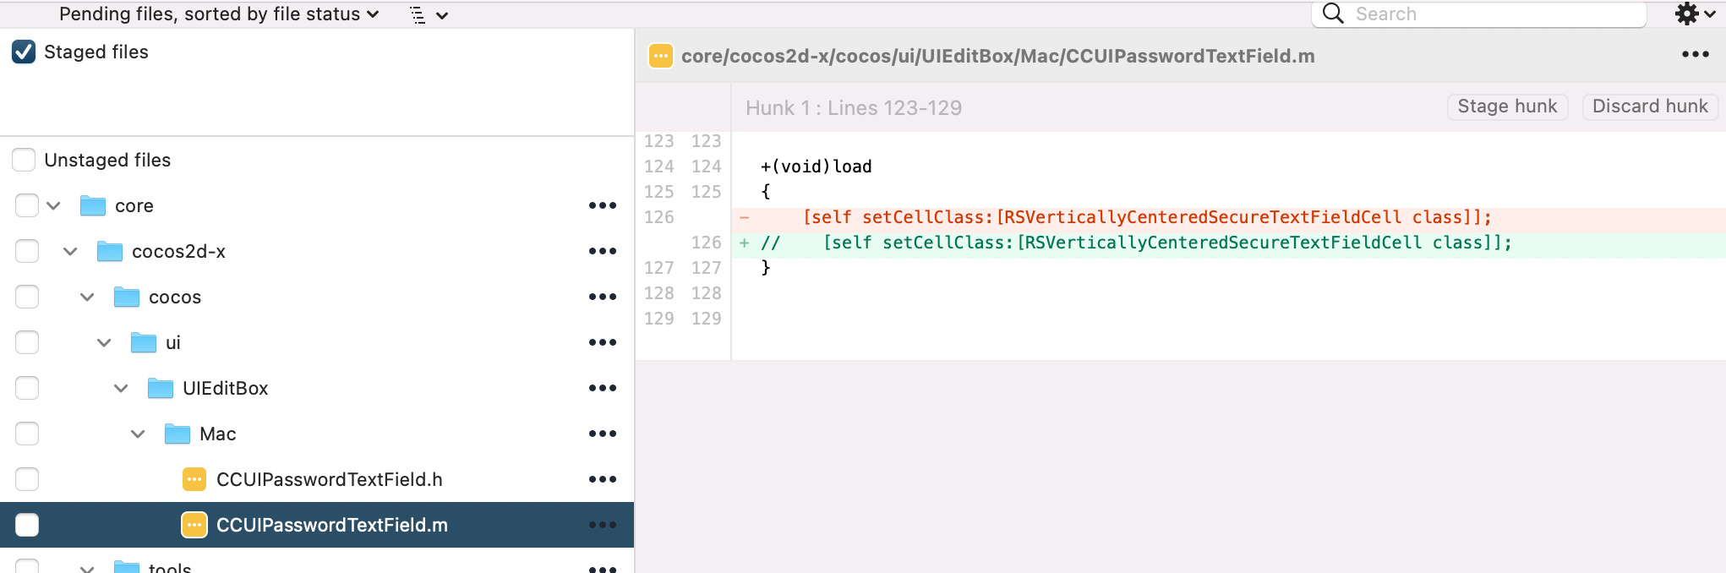Click modified icon of CCUIPasswordTextField.m

(194, 525)
